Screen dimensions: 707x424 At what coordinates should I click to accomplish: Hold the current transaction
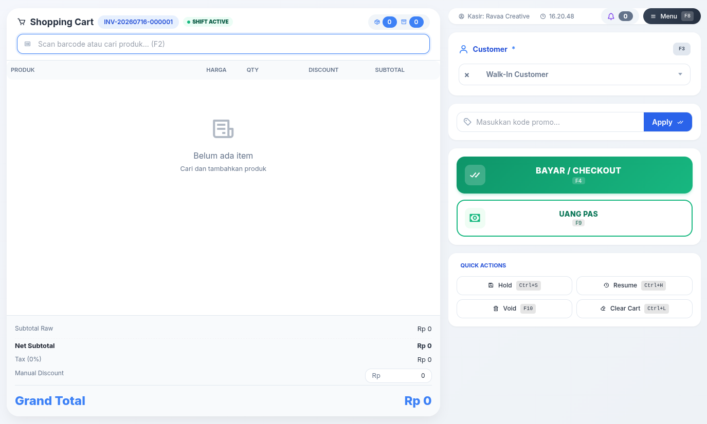[514, 285]
